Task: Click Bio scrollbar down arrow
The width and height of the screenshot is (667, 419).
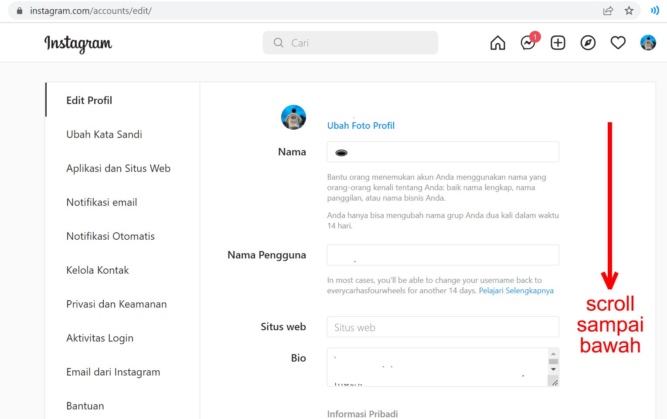Action: (x=553, y=369)
